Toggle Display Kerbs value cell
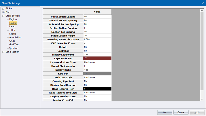206x116 pixels. 97,70
